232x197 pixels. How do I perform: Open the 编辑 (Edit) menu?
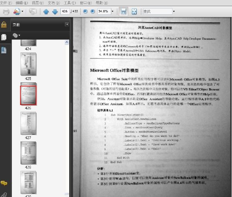pos(22,3)
